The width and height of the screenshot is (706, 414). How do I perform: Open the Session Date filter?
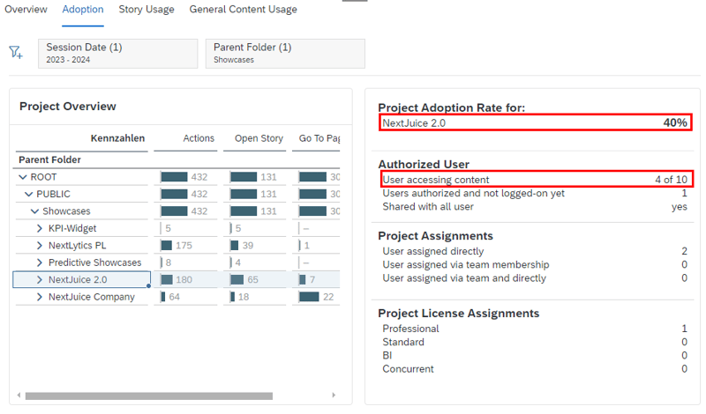[118, 54]
